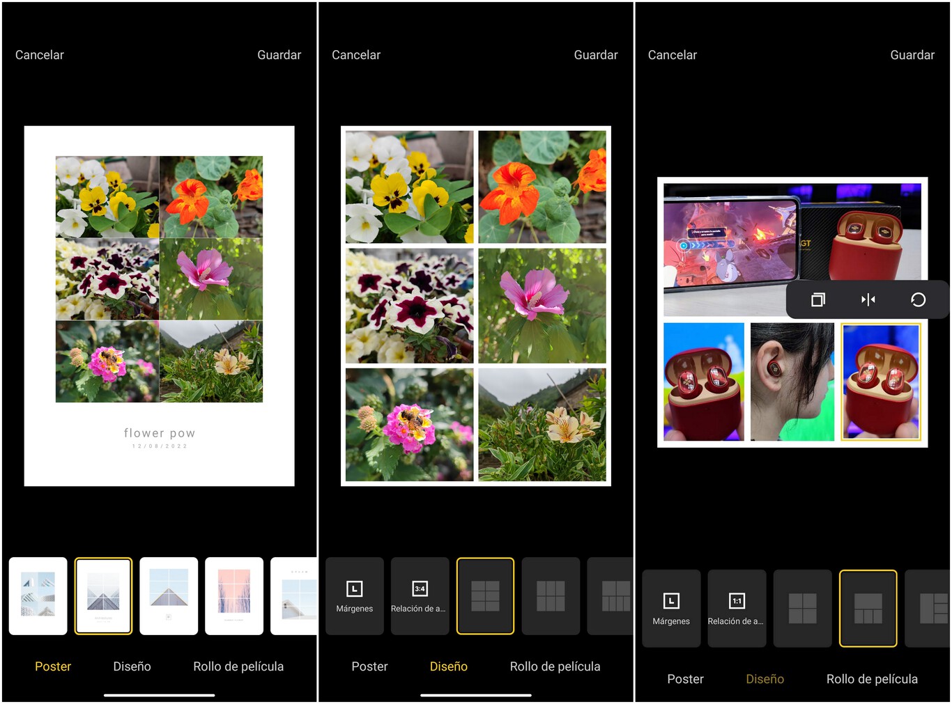This screenshot has height=704, width=952.
Task: Tap the duplicate icon above the selected photo
Action: coord(817,299)
